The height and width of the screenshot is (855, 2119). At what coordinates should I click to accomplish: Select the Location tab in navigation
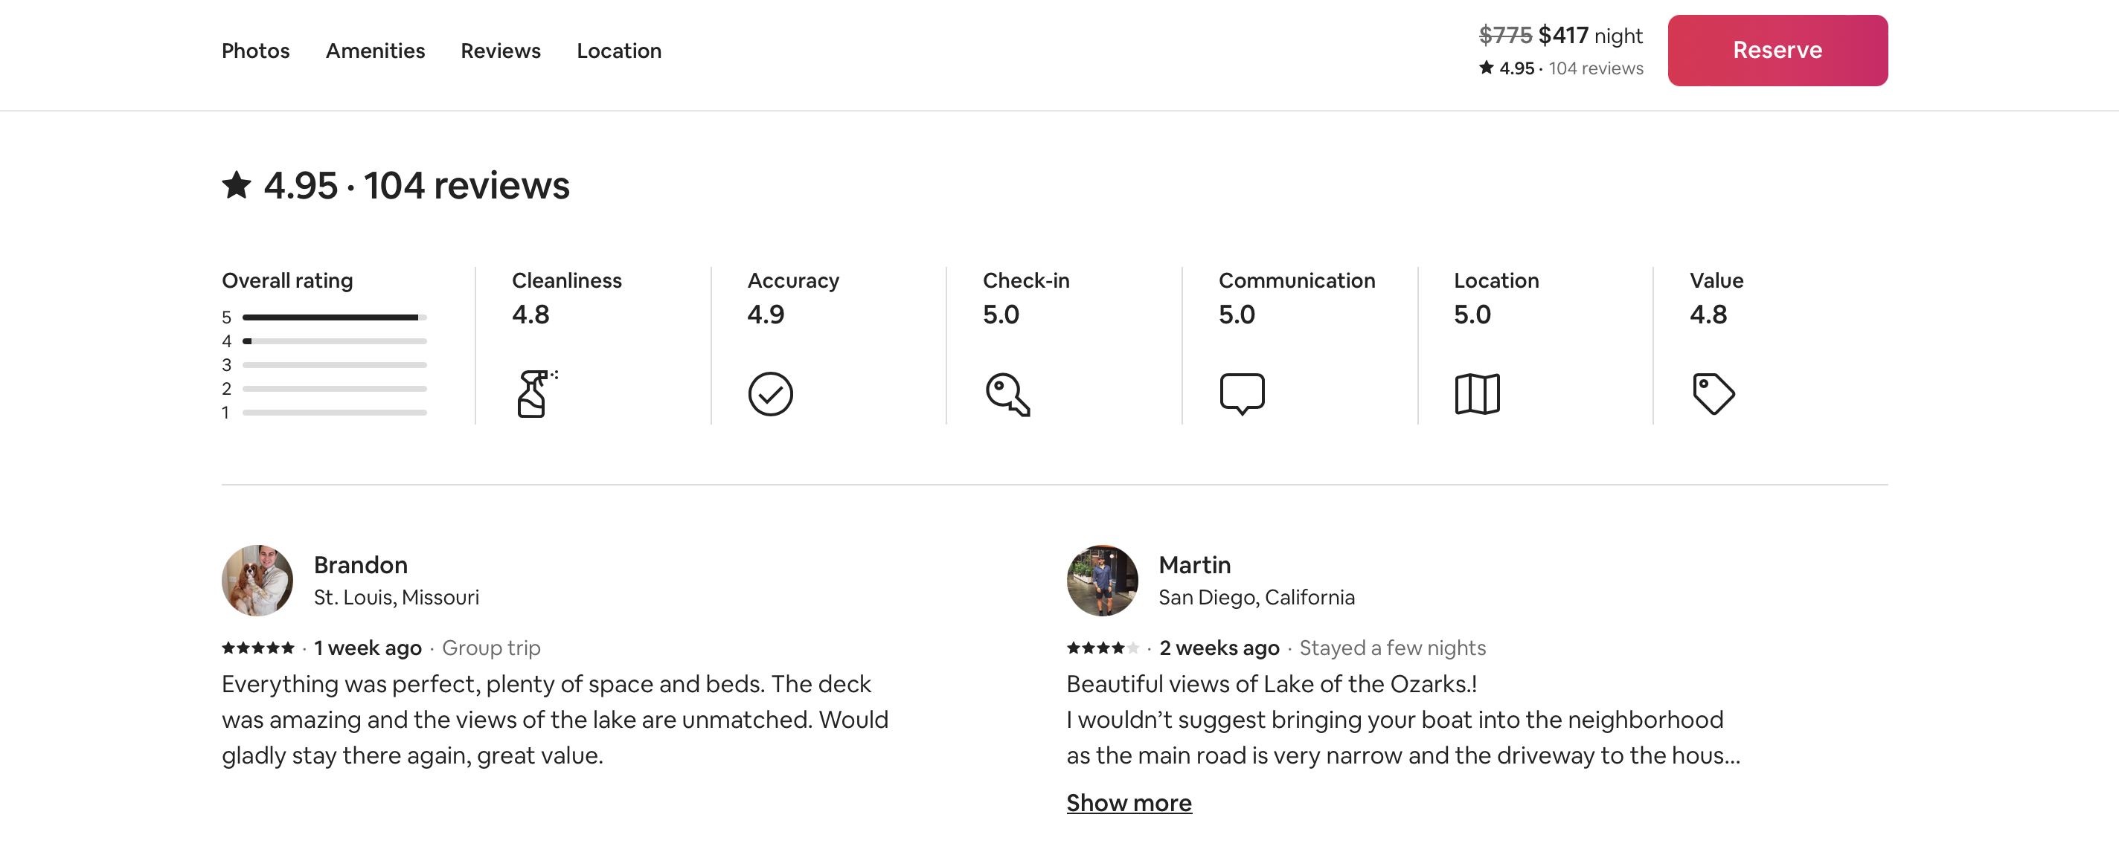click(618, 51)
